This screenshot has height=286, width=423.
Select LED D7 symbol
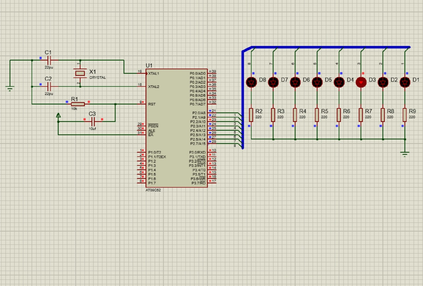[273, 82]
